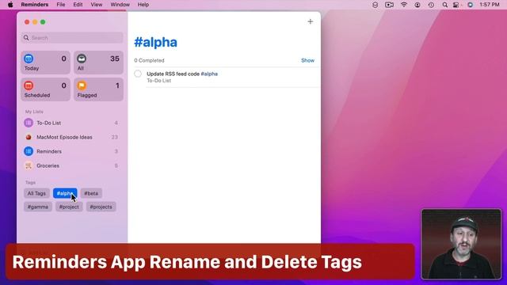Open the All reminders smart list
This screenshot has width=507, height=285.
(98, 63)
